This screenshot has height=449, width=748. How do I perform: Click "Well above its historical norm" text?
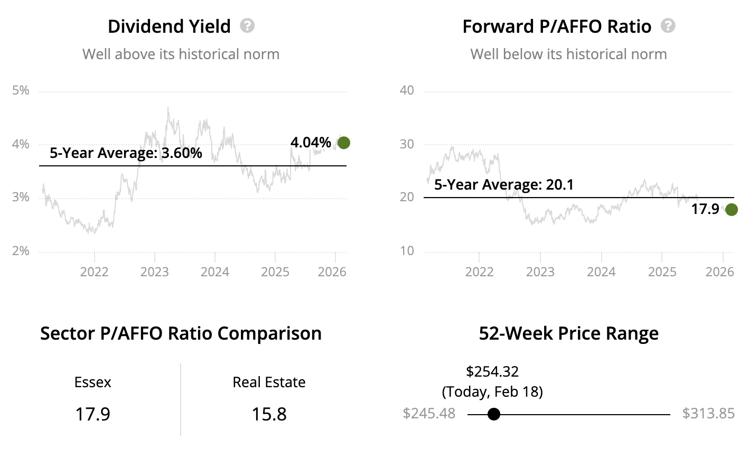(181, 54)
